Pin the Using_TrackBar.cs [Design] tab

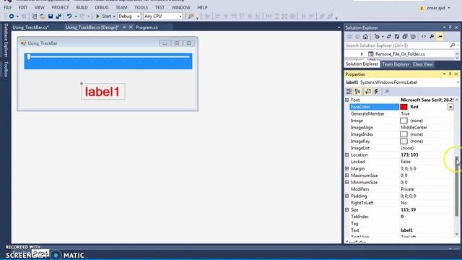tap(124, 27)
